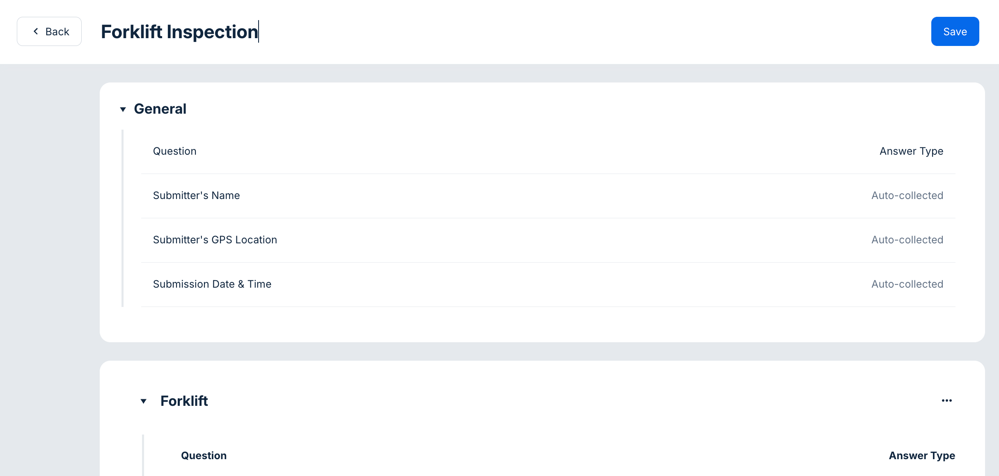The height and width of the screenshot is (476, 999).
Task: Click the Question column header under General
Action: coord(174,151)
